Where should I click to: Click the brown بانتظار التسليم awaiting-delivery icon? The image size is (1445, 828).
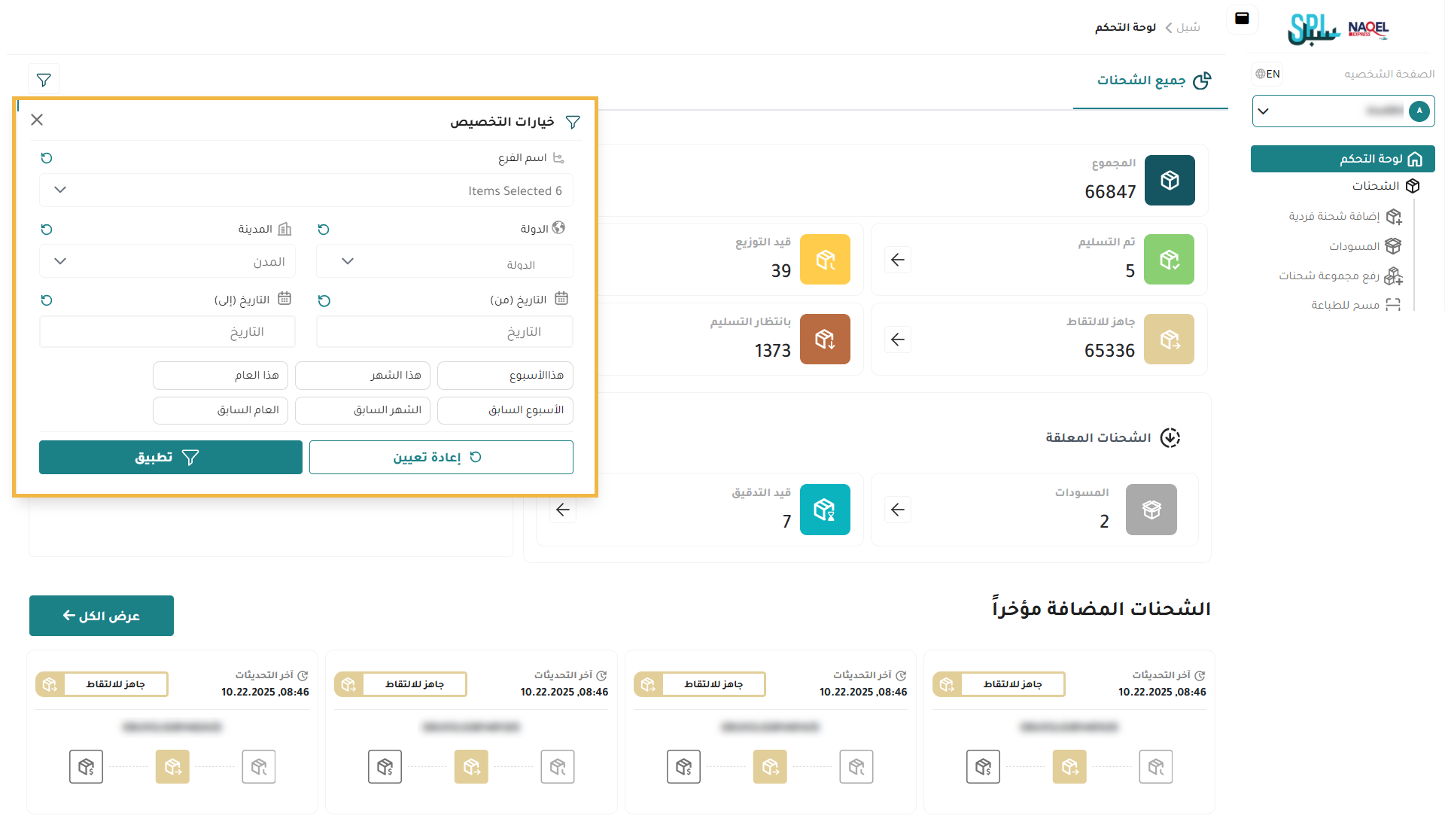(825, 339)
